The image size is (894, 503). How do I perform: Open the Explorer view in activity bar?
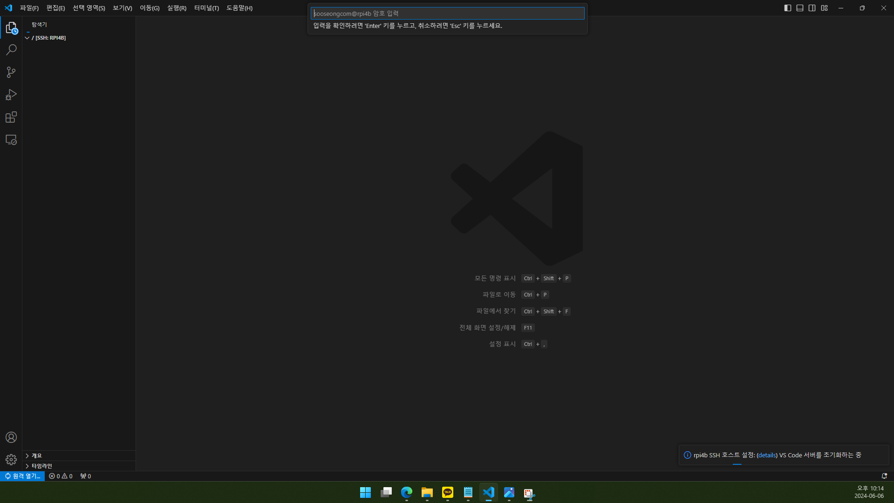pyautogui.click(x=11, y=28)
